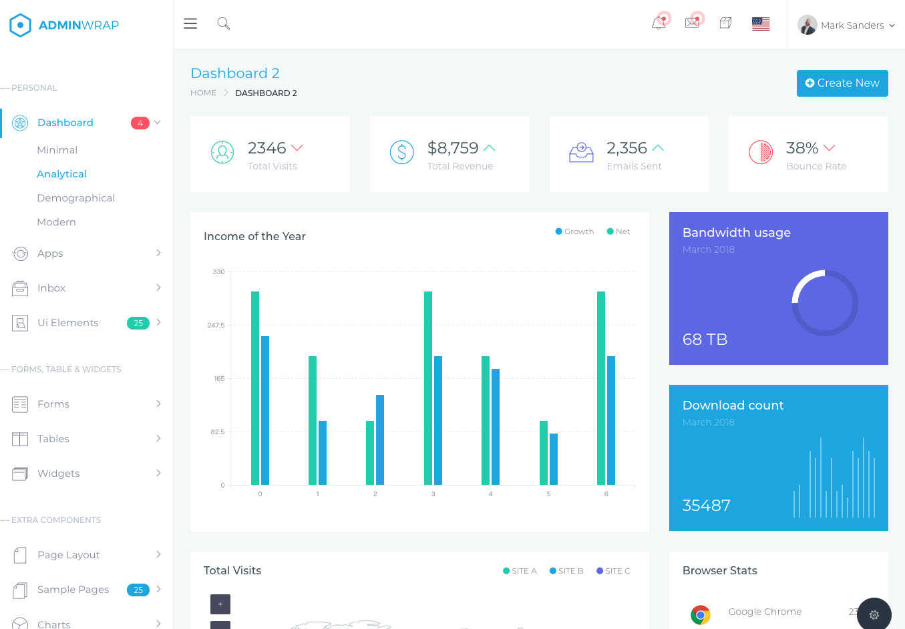Open the Minimal dashboard submenu item
This screenshot has height=629, width=905.
click(57, 150)
